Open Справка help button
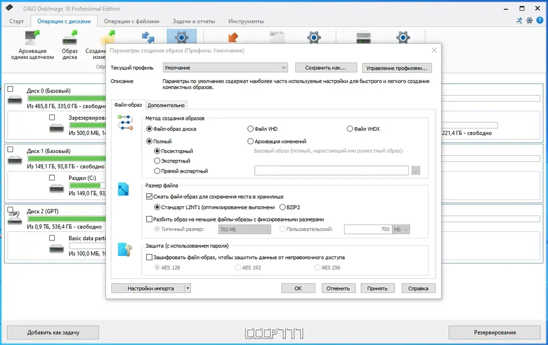This screenshot has height=345, width=548. pos(418,288)
